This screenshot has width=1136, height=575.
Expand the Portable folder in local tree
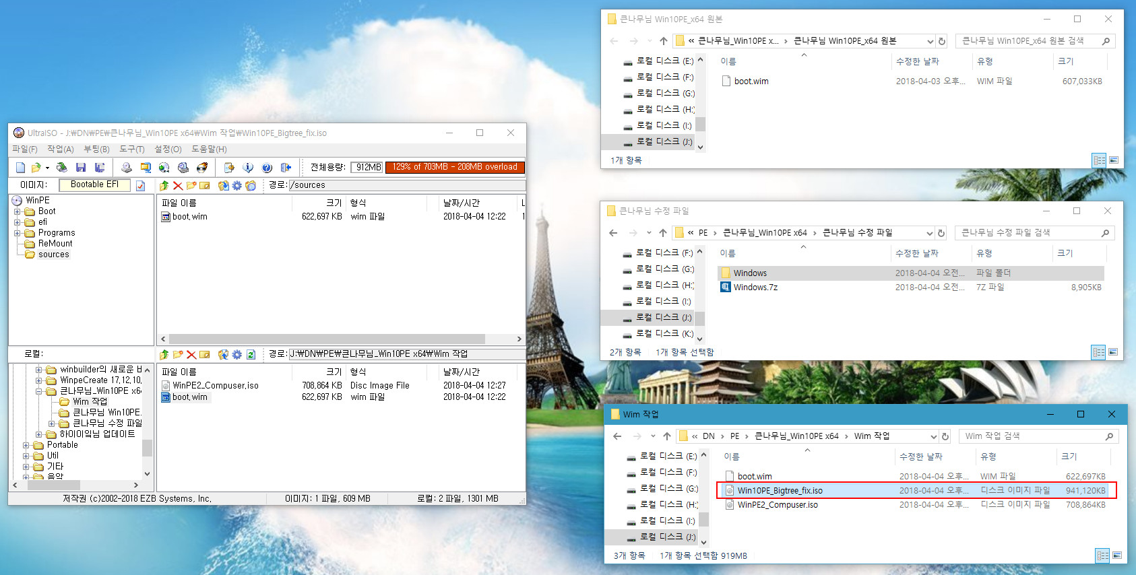26,445
